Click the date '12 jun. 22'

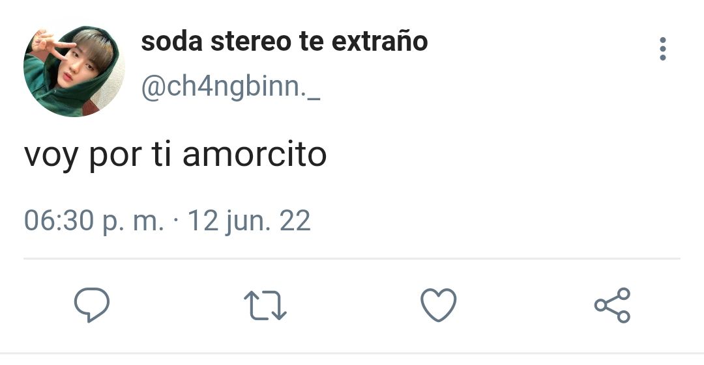pyautogui.click(x=249, y=221)
